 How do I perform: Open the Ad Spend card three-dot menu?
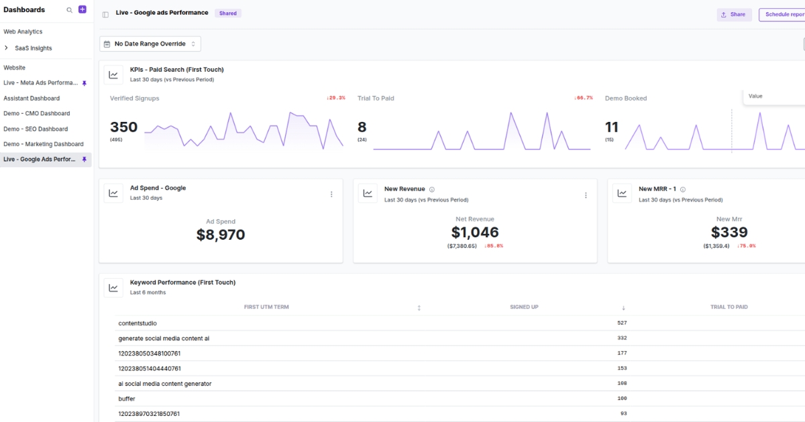coord(331,194)
